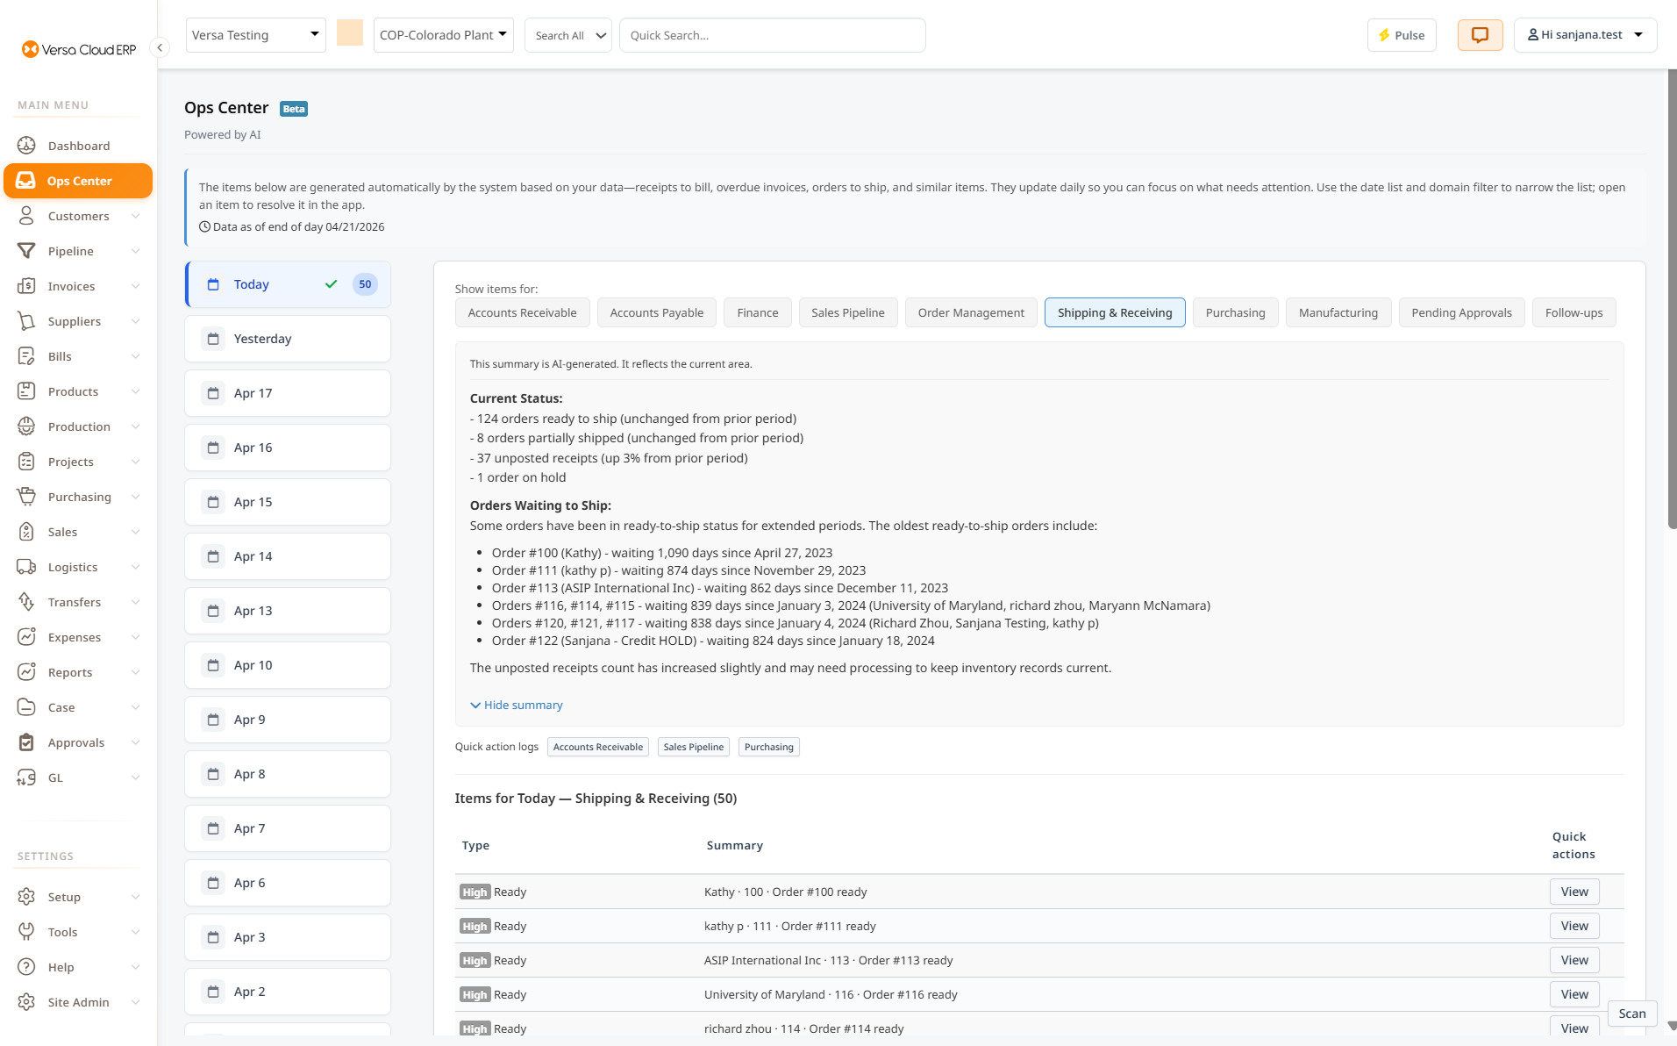Click the Shipping & Receiving filter tab
Screen dimensions: 1677x1046
(x=1114, y=312)
